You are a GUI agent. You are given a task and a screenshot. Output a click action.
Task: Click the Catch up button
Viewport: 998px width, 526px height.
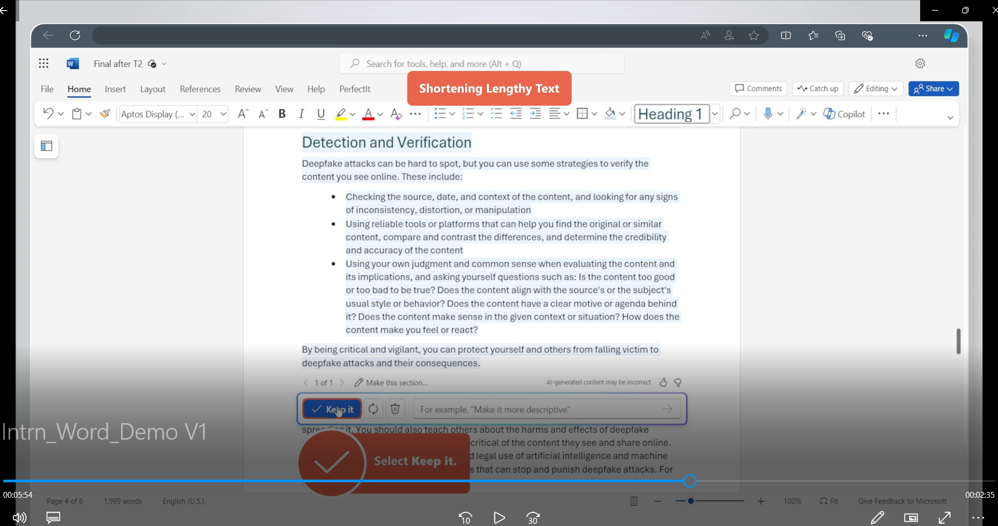[x=818, y=88]
